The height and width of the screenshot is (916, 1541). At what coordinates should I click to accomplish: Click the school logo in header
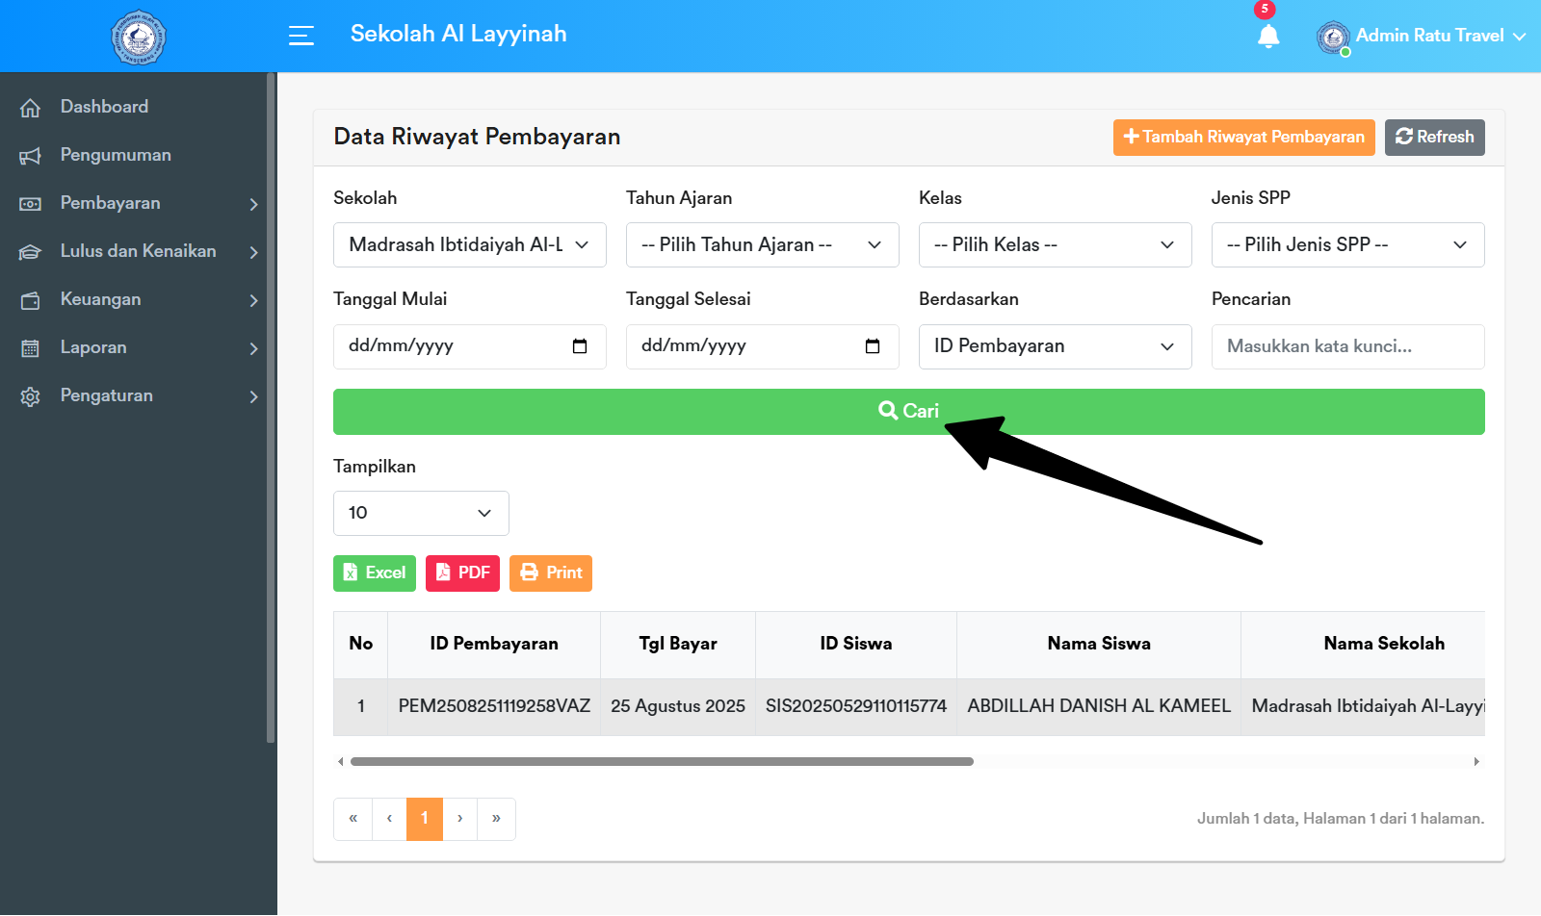[x=139, y=38]
